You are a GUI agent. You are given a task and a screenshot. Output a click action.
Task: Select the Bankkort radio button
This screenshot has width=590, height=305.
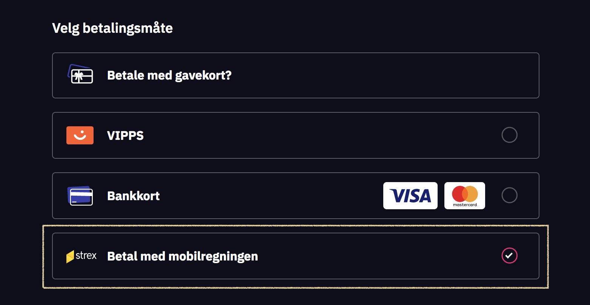509,195
